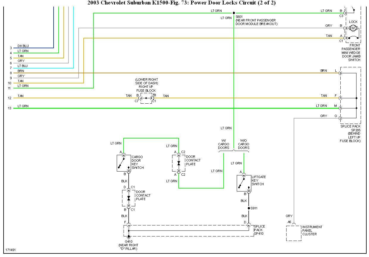This screenshot has height=257, width=369.
Task: Click the BRN label next to terminal L
Action: click(x=324, y=71)
